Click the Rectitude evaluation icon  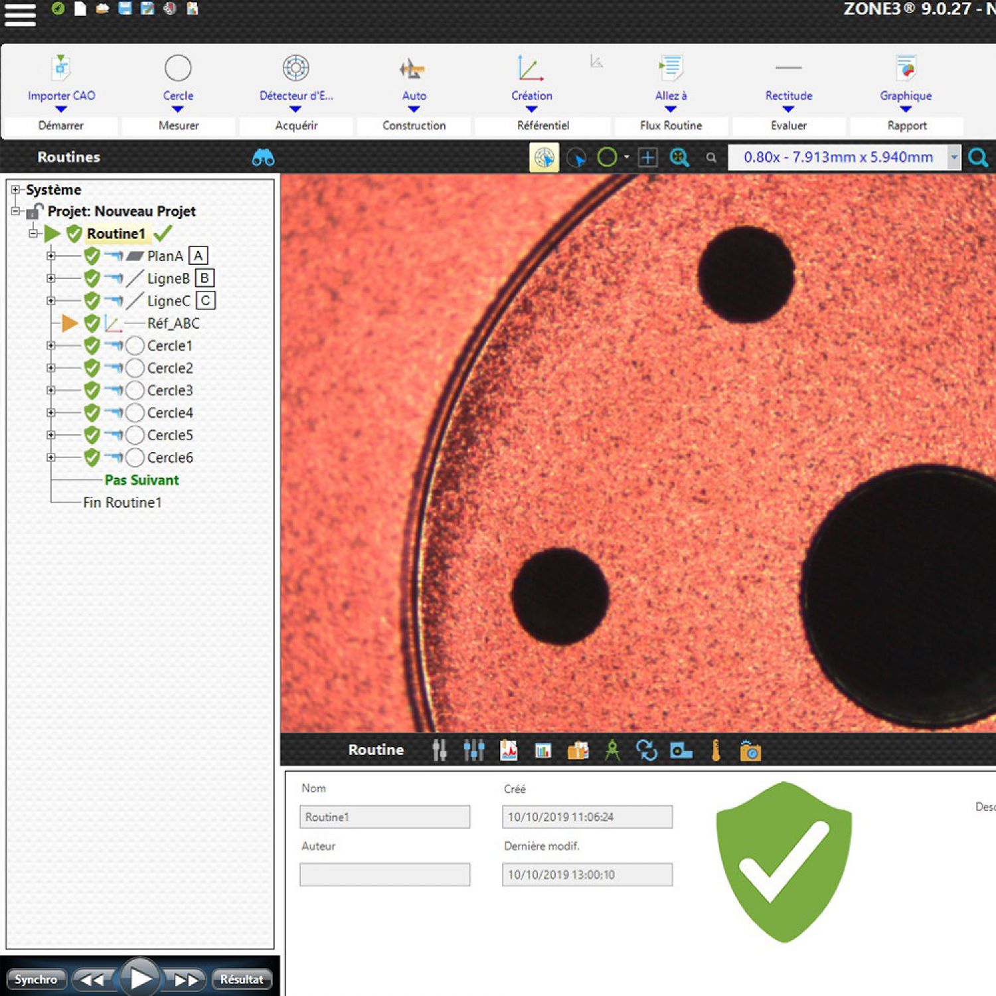[x=788, y=67]
